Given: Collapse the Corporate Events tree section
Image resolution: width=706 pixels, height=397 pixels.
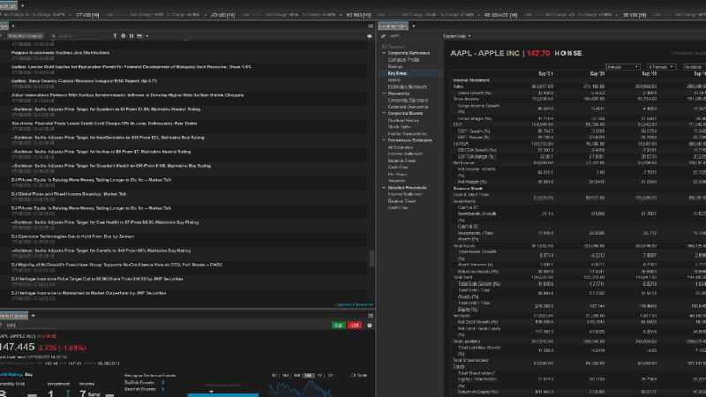Looking at the screenshot, I should pos(384,114).
